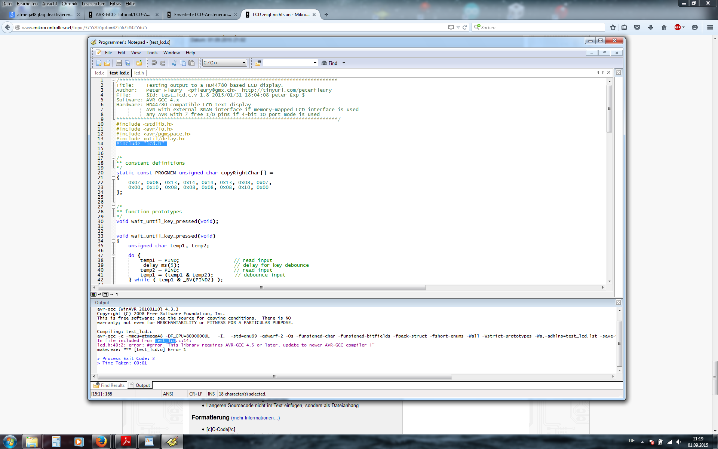Viewport: 718px width, 449px height.
Task: Click the open project folder icon
Action: tap(139, 63)
